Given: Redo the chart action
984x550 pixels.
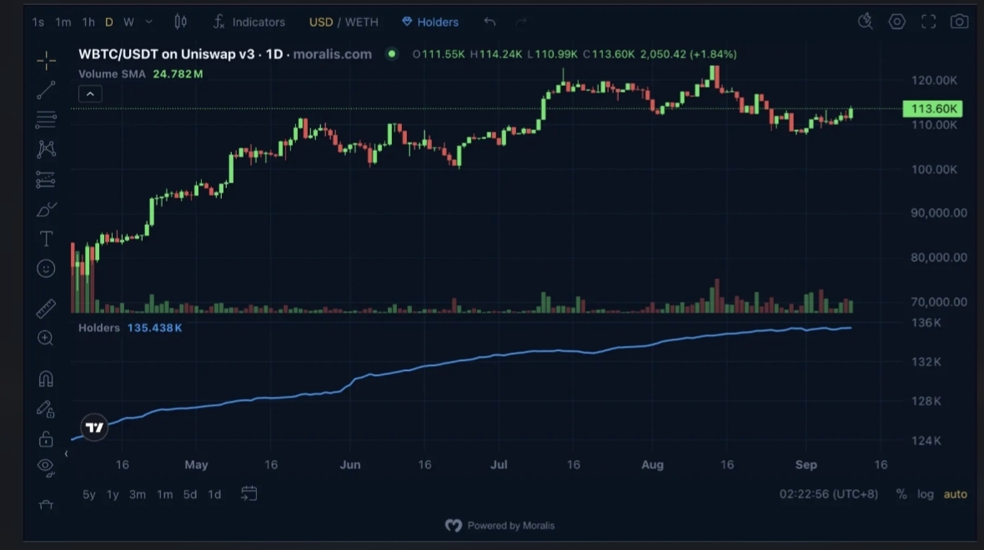Looking at the screenshot, I should click(521, 22).
